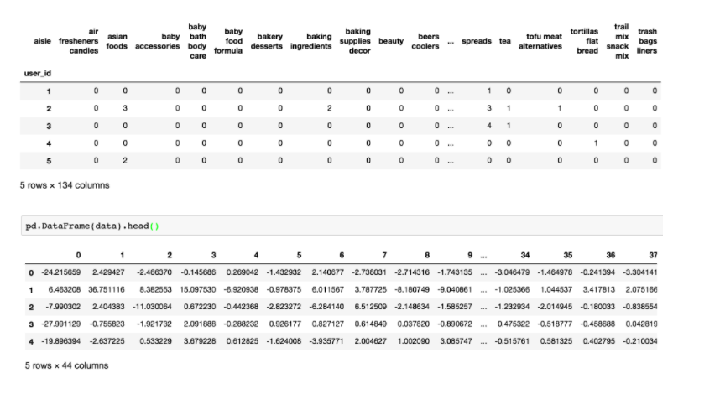
Task: Click the '5 rows × 44 columns' summary
Action: (66, 365)
